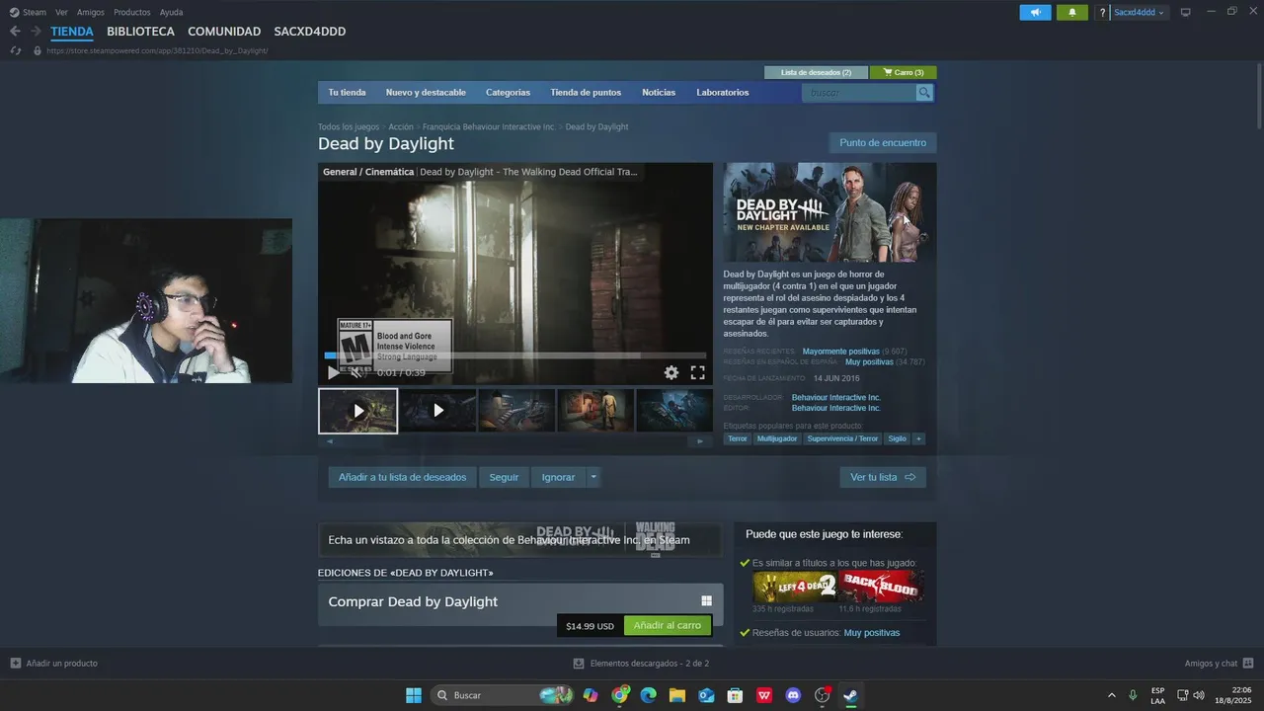The height and width of the screenshot is (711, 1264).
Task: Open File Explorer from taskbar
Action: click(677, 695)
